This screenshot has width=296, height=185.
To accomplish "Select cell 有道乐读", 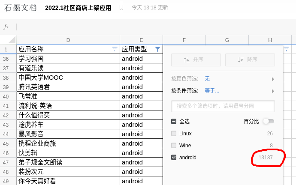I will coord(68,68).
